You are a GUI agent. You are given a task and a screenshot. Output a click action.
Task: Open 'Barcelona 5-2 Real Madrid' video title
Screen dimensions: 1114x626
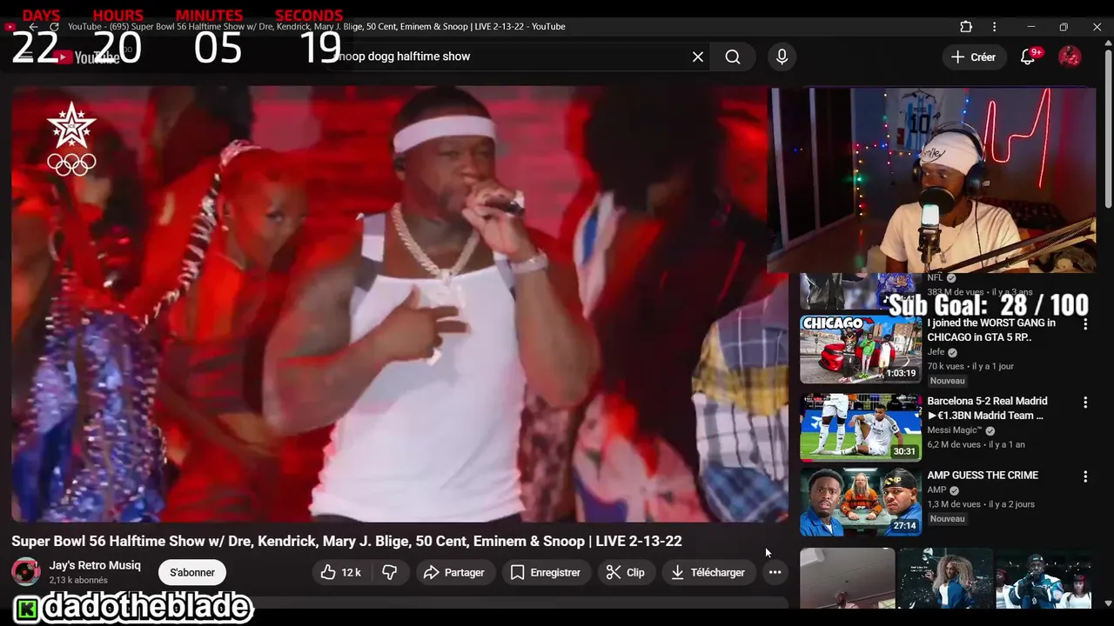[x=987, y=408]
